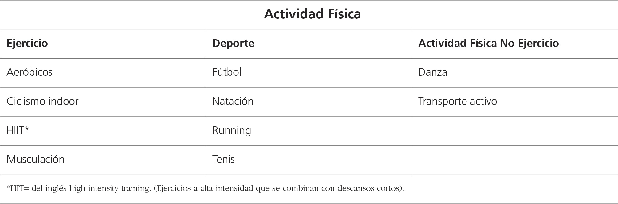Select the HIIT* cell

(18, 130)
